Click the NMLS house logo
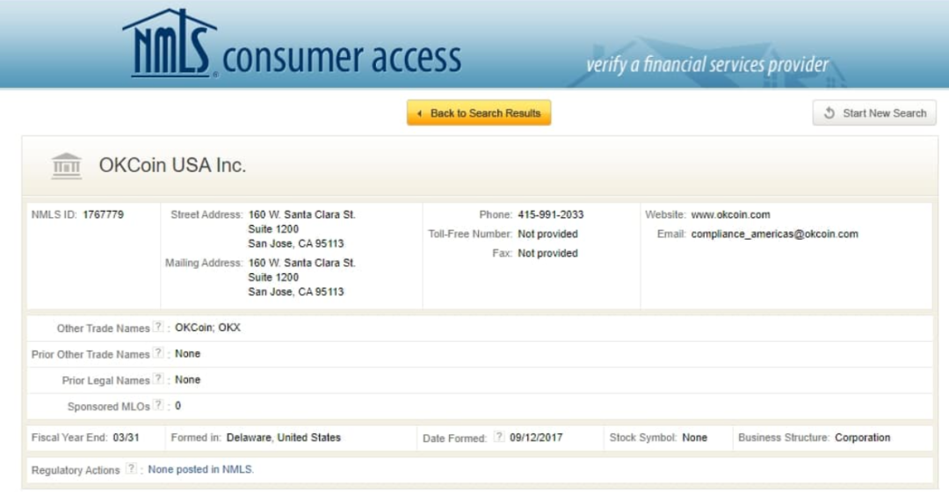This screenshot has height=492, width=949. pos(170,43)
